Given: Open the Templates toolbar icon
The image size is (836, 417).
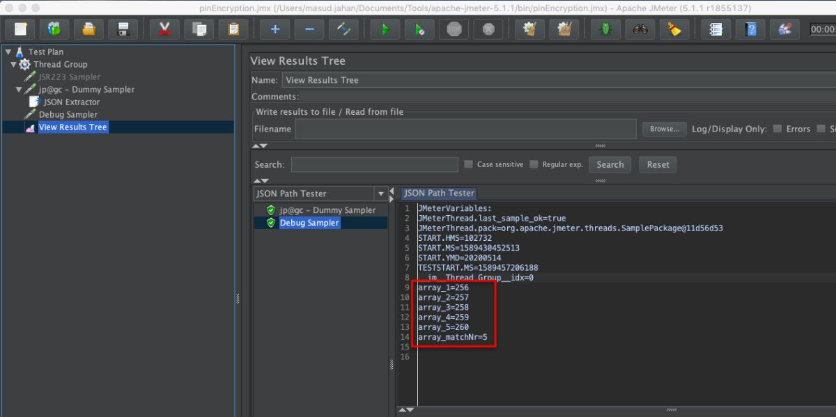Looking at the screenshot, I should coord(54,29).
